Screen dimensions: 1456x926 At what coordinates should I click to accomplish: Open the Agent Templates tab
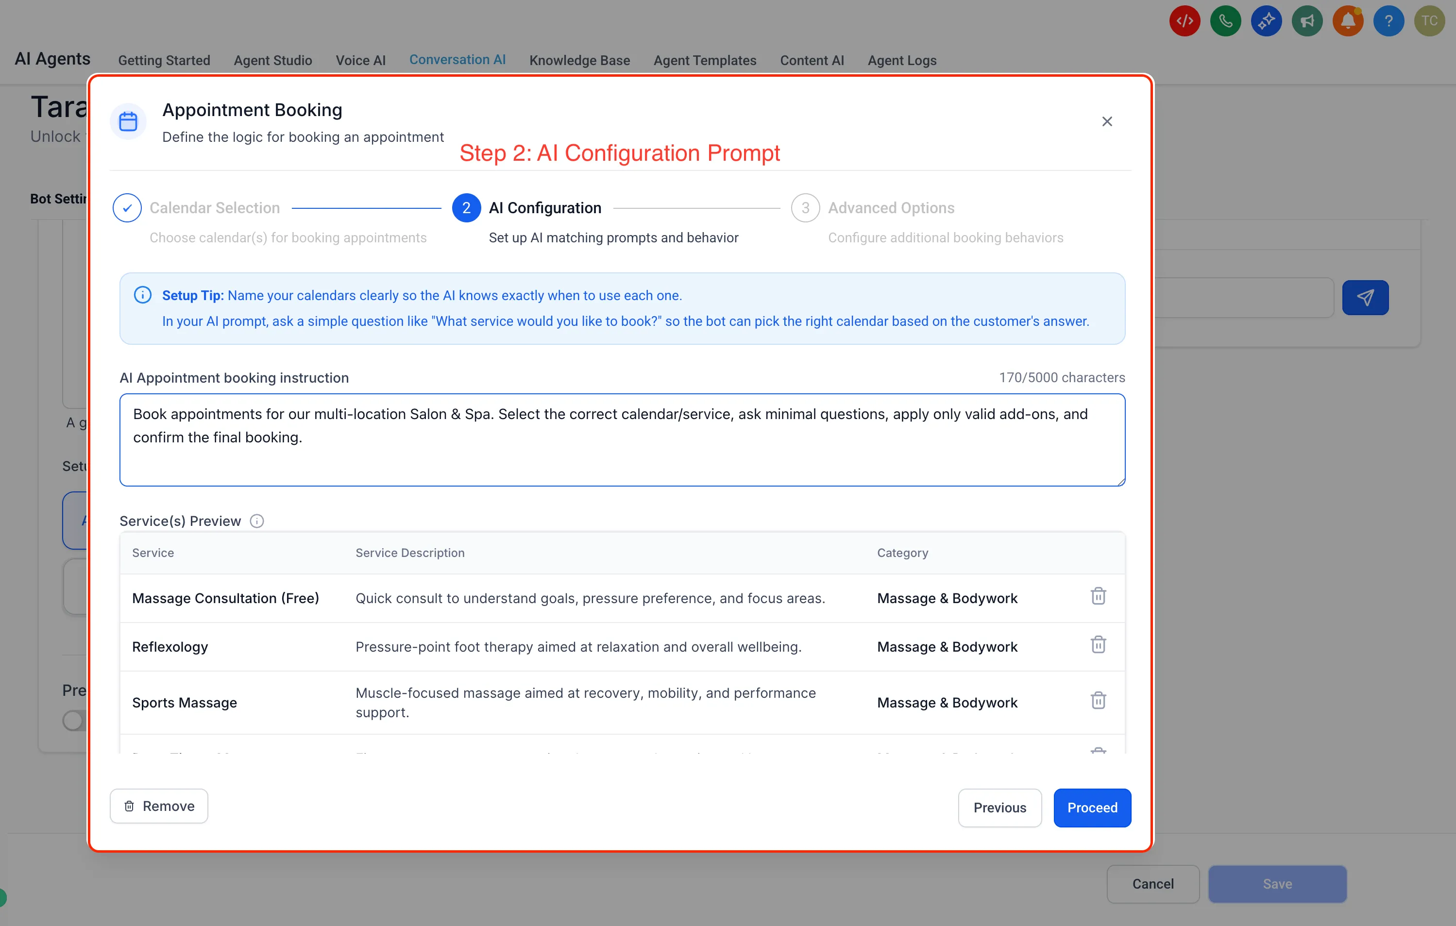point(704,60)
